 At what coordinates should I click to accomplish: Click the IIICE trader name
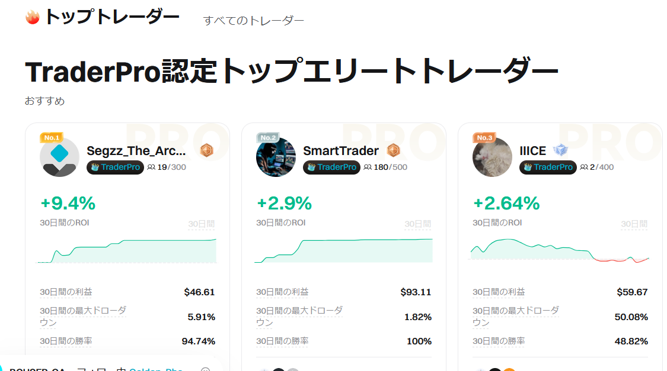(532, 151)
